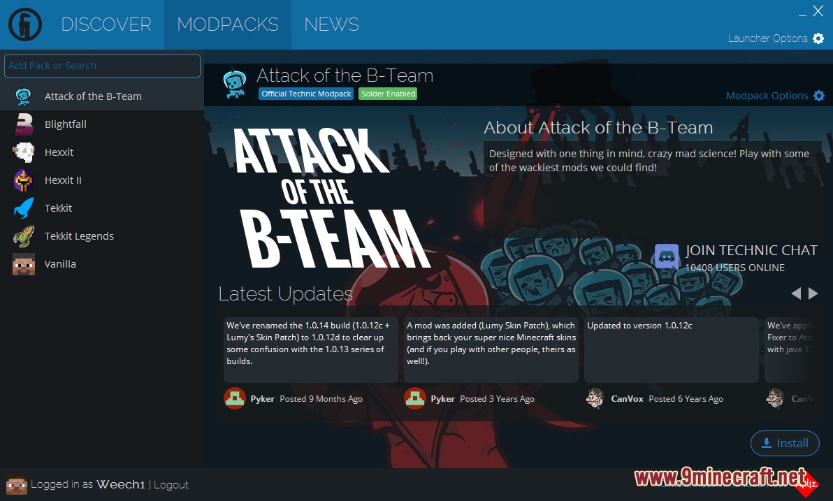Click Pyker avatar posted 9 Months Ago
Viewport: 833px width, 501px height.
click(x=234, y=398)
